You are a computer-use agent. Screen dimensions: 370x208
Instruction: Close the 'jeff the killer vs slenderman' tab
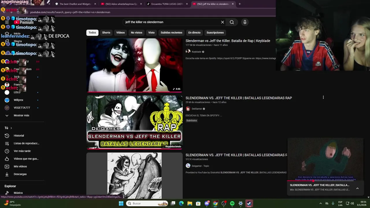point(233,4)
